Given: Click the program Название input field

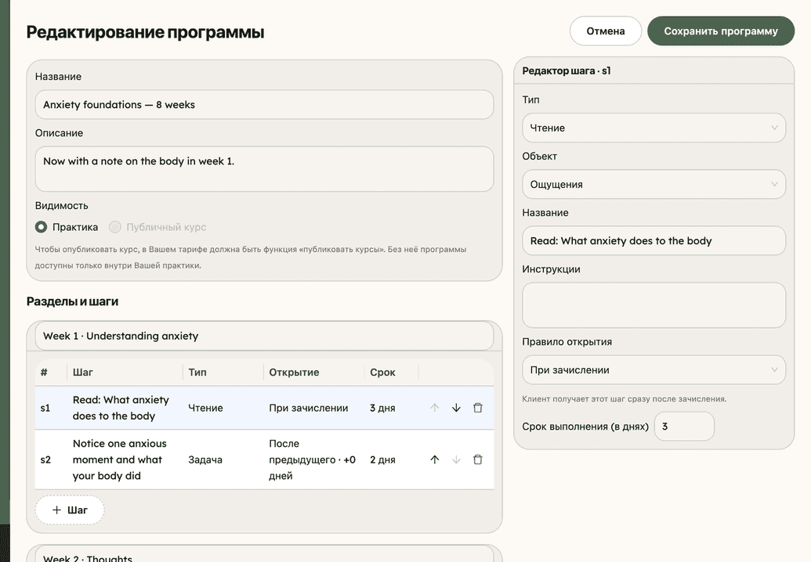Looking at the screenshot, I should (x=264, y=105).
